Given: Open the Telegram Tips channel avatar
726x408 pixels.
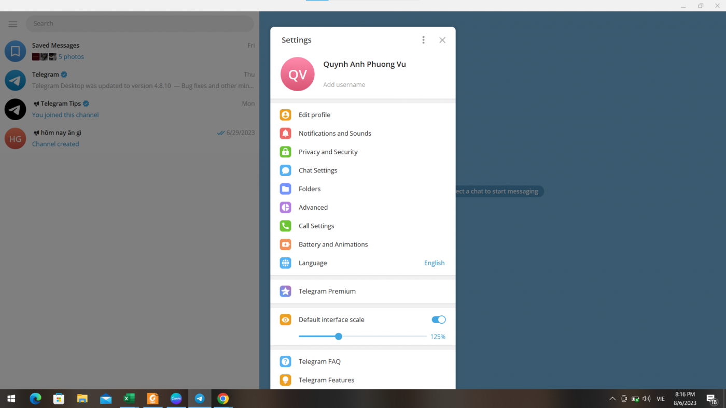Looking at the screenshot, I should [x=15, y=109].
